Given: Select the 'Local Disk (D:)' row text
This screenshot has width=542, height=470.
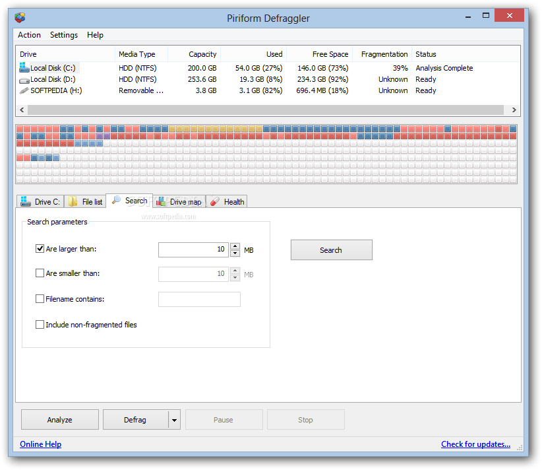Looking at the screenshot, I should point(53,79).
